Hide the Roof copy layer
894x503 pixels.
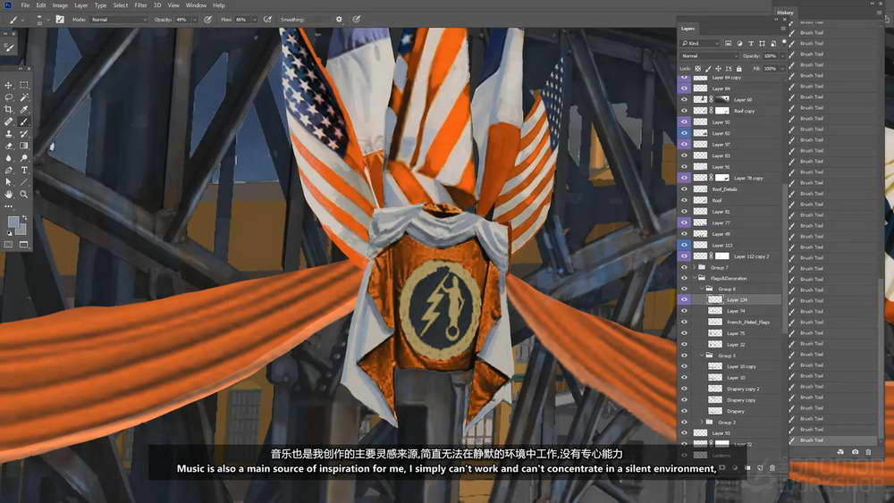pos(684,111)
